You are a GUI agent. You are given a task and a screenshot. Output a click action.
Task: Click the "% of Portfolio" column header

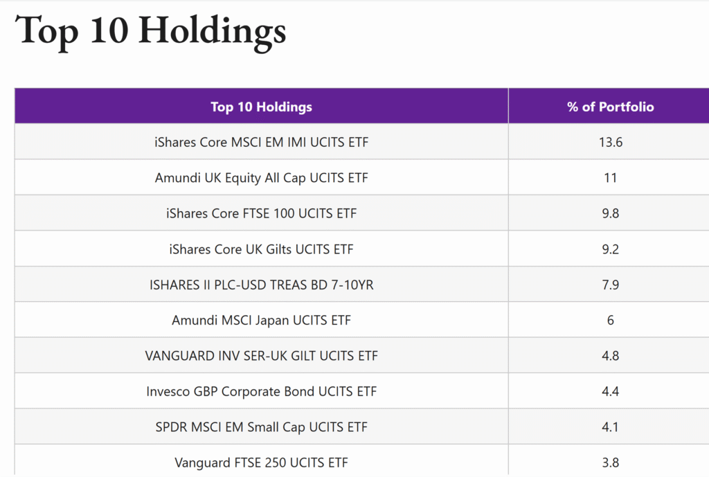tap(610, 107)
